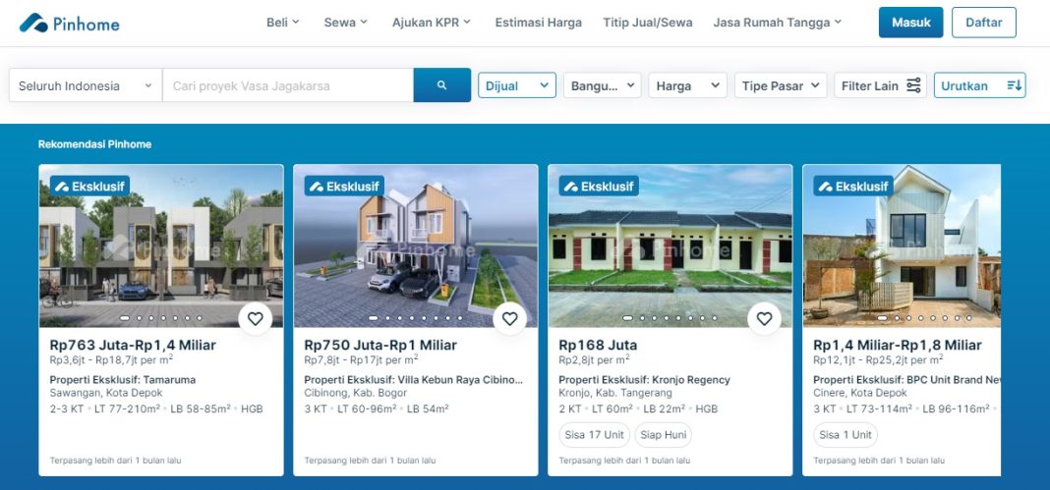This screenshot has height=490, width=1050.
Task: Click Eksklusif badge on Tamaruma card
Action: coord(89,186)
